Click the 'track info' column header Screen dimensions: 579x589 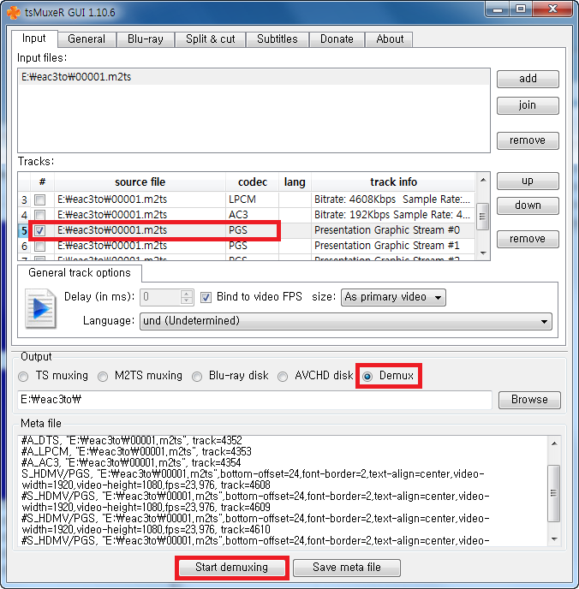click(393, 182)
